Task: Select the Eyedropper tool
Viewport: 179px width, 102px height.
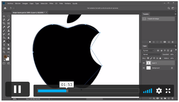Action: point(4,27)
